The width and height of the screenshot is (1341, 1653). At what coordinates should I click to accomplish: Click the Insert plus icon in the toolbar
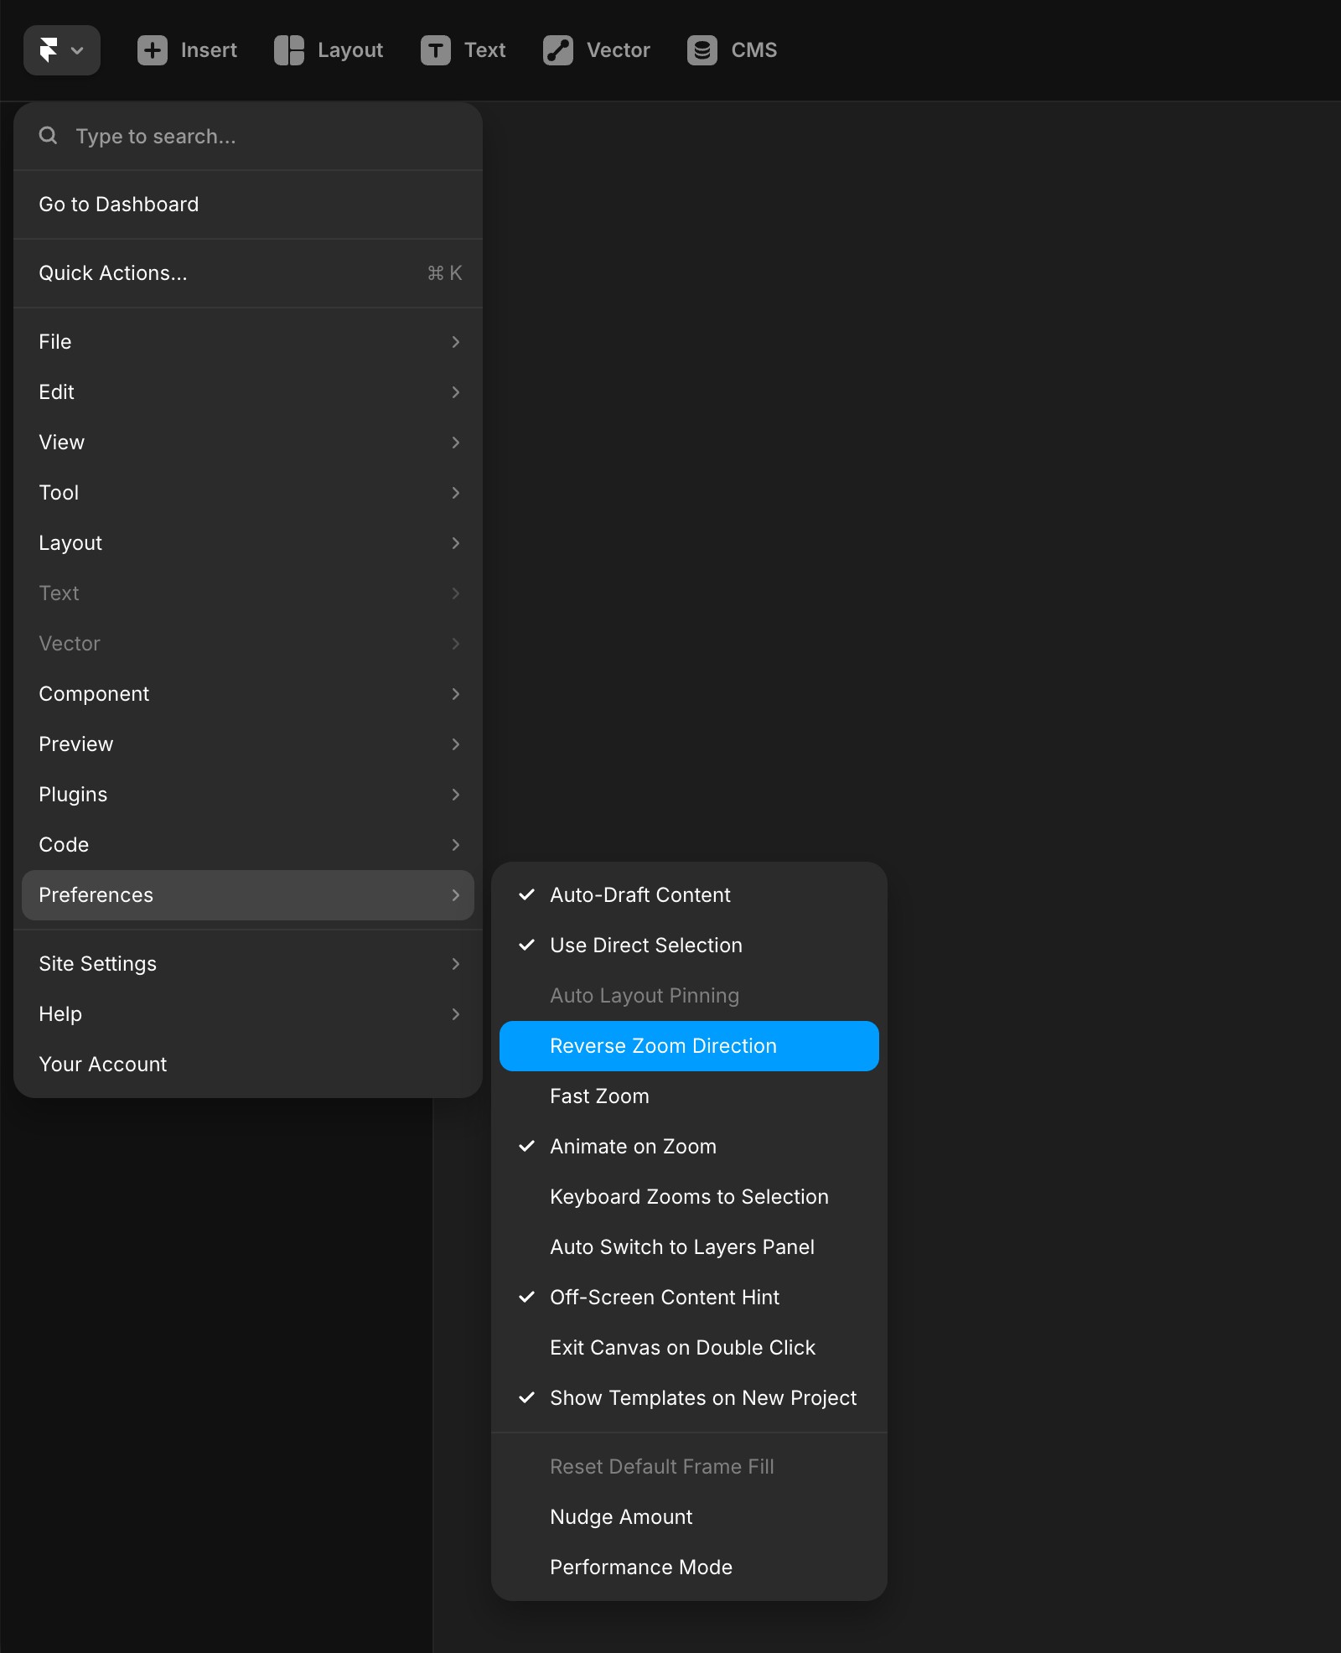pyautogui.click(x=152, y=50)
